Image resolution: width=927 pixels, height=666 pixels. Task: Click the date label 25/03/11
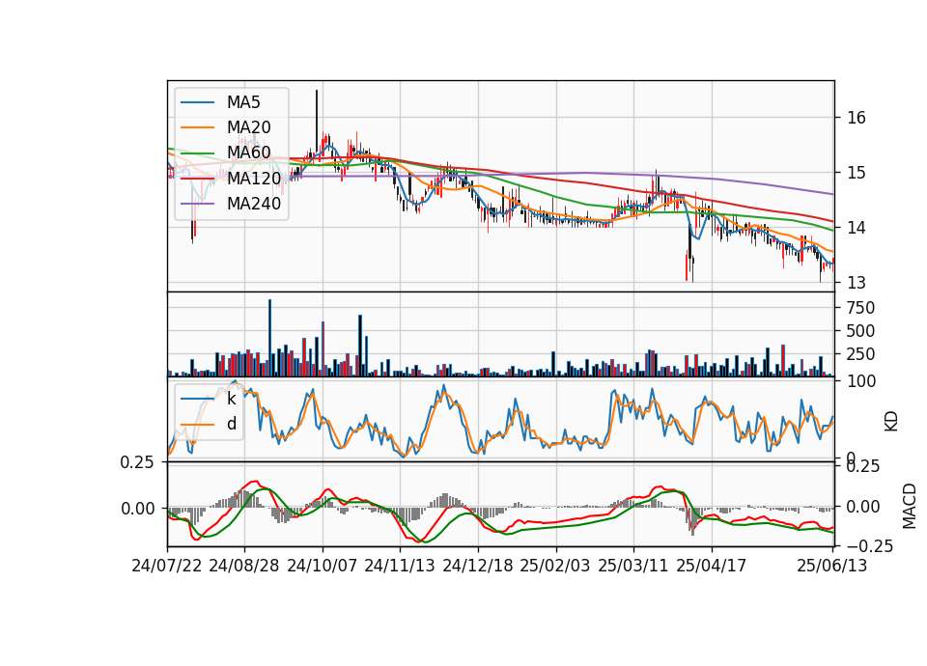tap(633, 566)
